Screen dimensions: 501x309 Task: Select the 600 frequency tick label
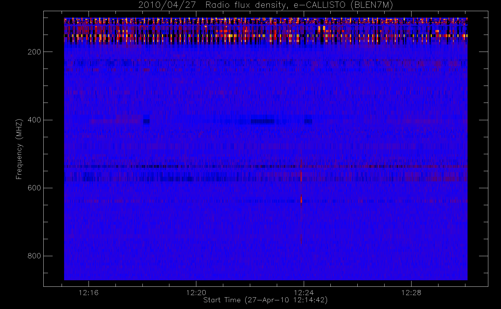point(34,188)
